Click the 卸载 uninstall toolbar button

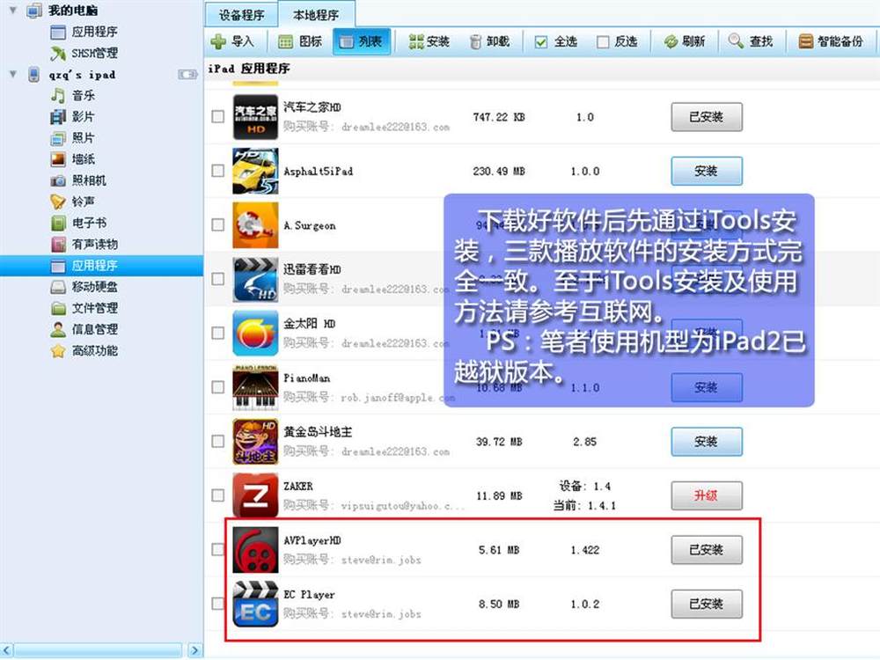click(x=489, y=41)
